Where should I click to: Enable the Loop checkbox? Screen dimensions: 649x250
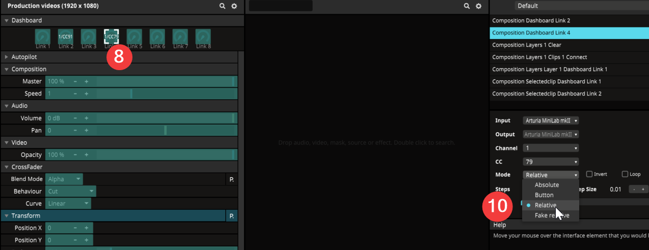coord(625,174)
